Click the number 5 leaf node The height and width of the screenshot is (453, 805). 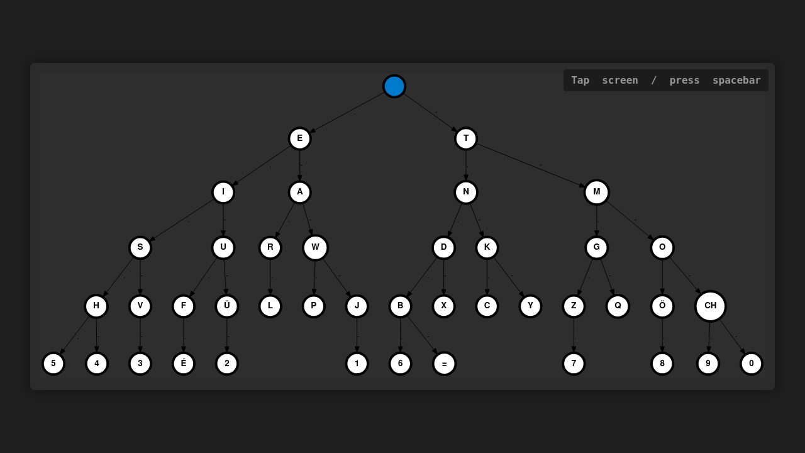pyautogui.click(x=53, y=364)
